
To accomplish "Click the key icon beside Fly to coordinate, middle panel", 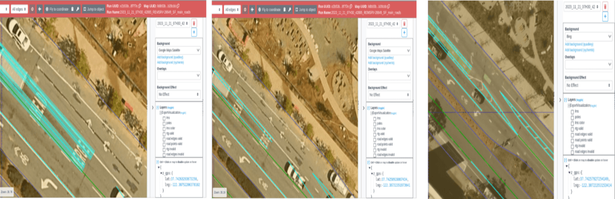I will 290,9.
